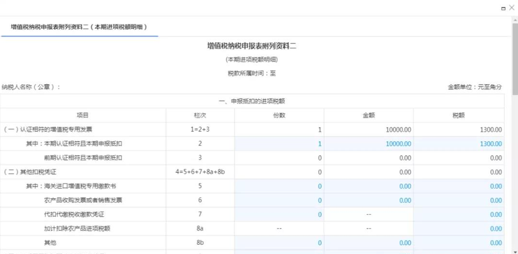
Task: Click row label 前期认证相符且本期申报抵扣
Action: [83, 158]
